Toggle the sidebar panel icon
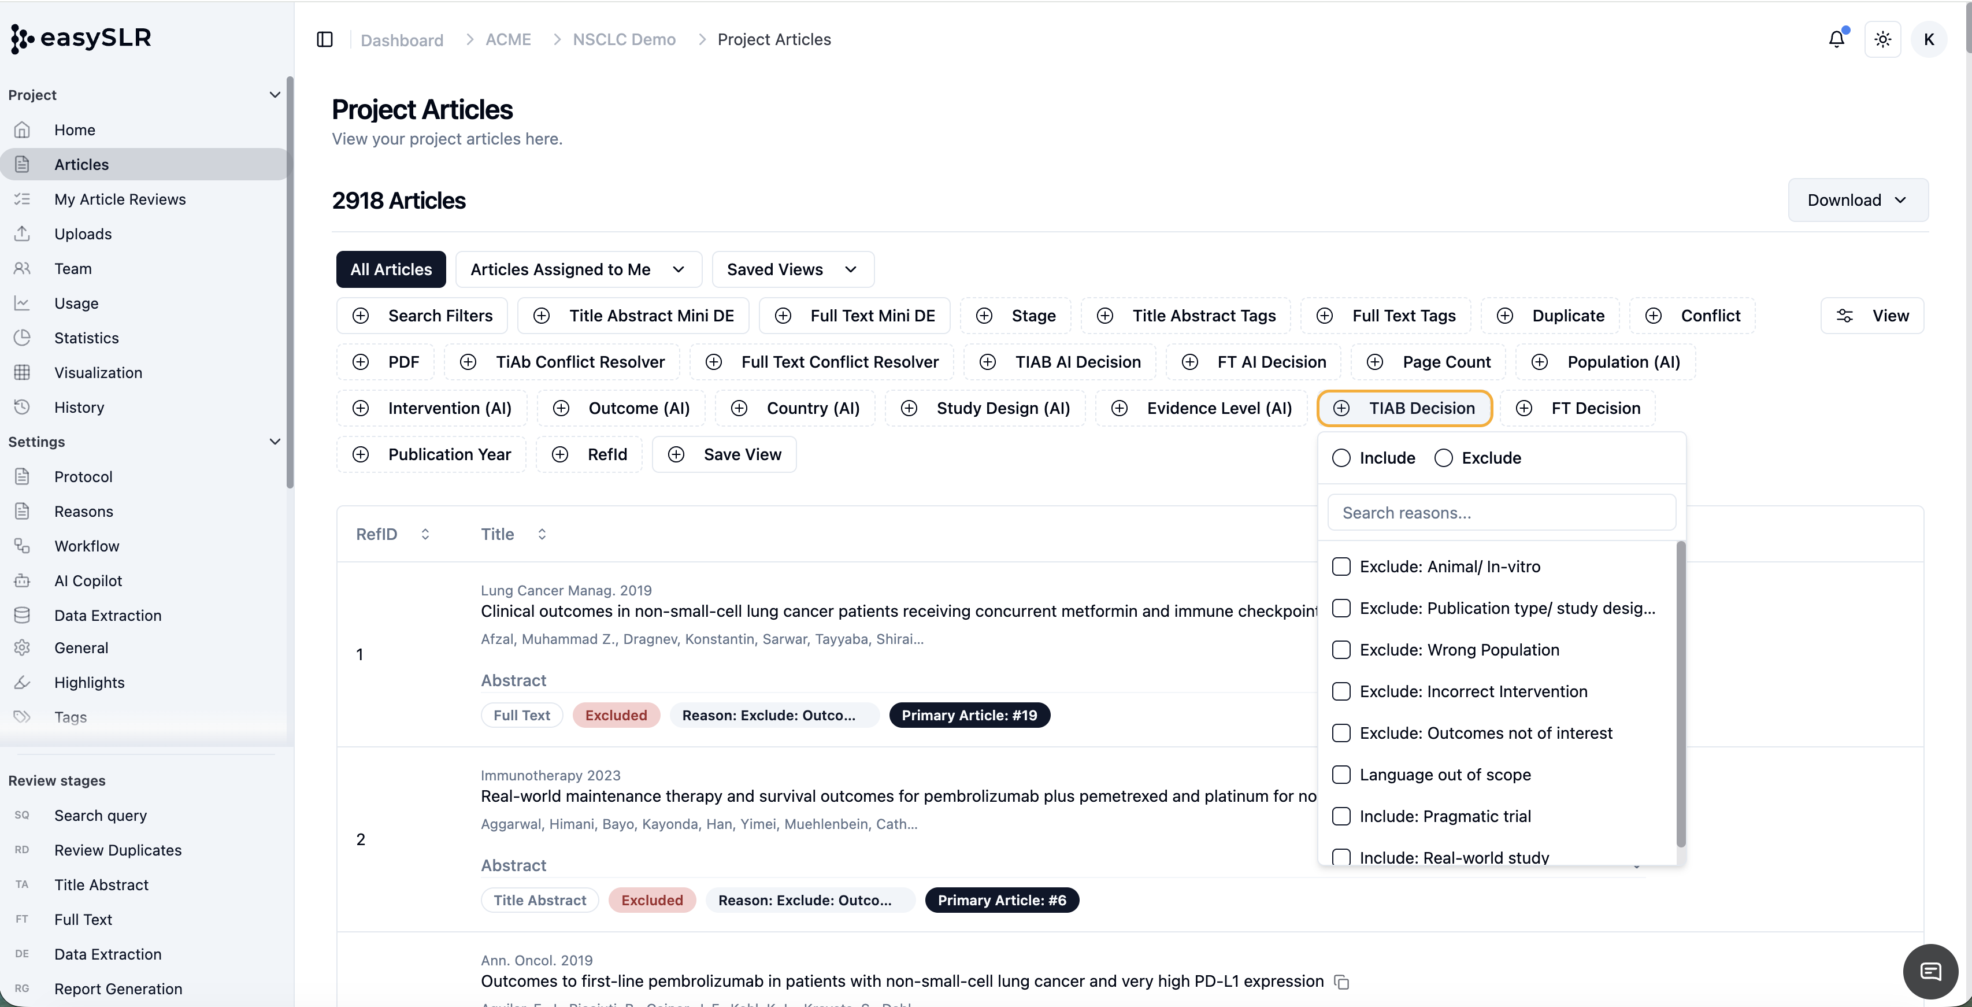Viewport: 1972px width, 1007px height. point(325,39)
